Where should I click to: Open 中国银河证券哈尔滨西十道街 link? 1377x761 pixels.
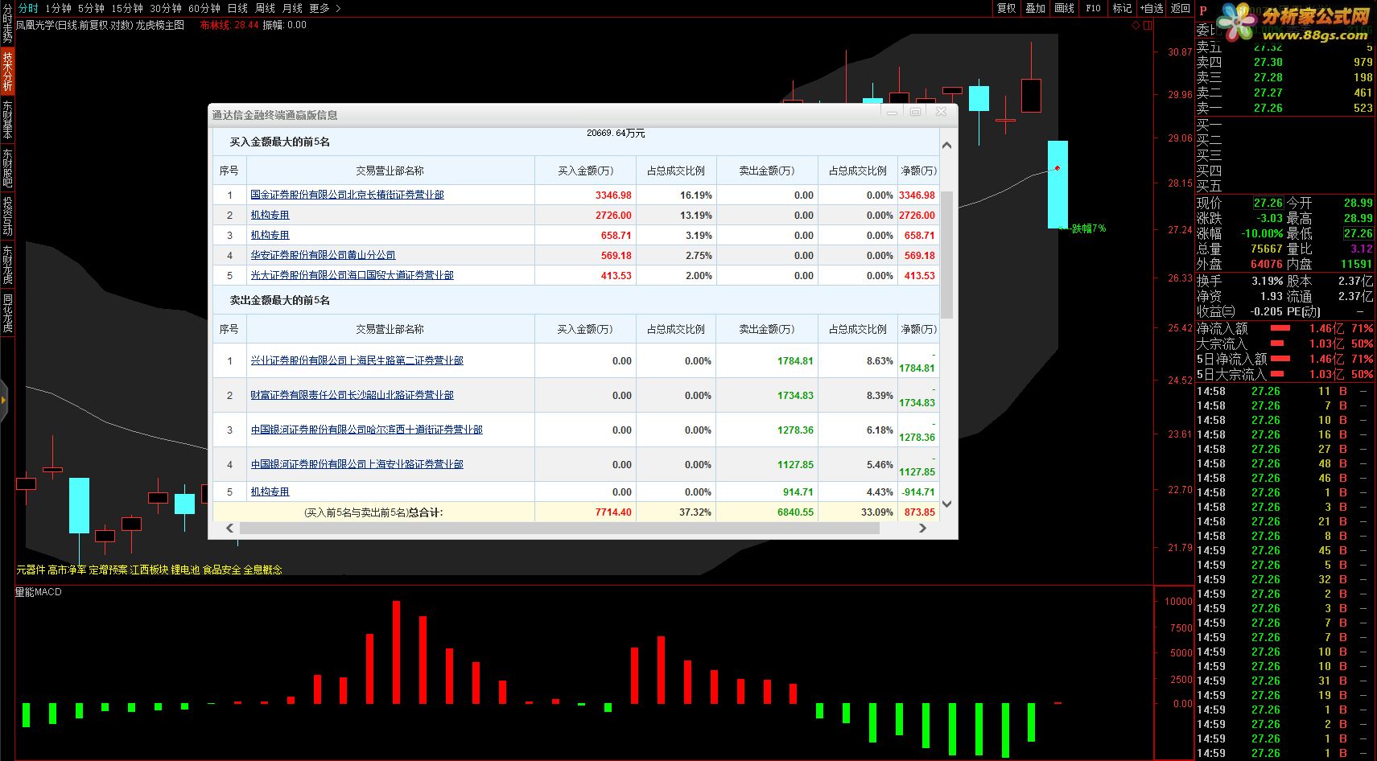pyautogui.click(x=366, y=430)
